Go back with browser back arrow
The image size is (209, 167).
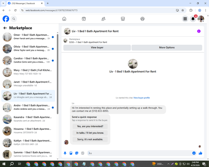(x=4, y=10)
